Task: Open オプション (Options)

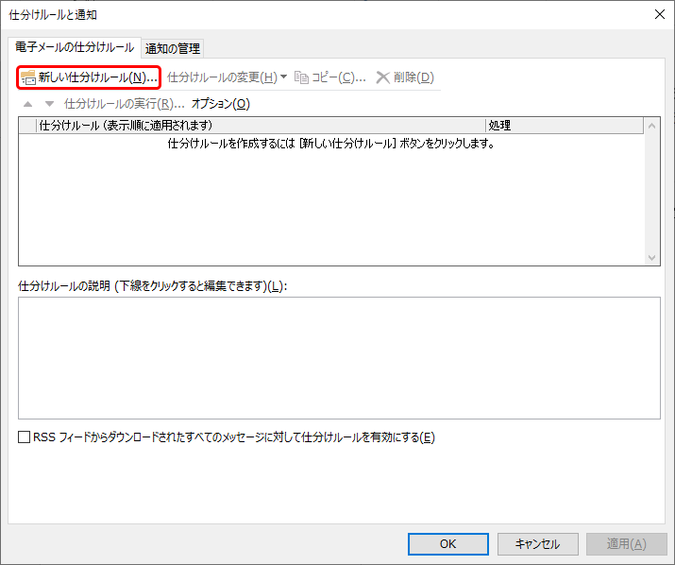Action: coord(220,104)
